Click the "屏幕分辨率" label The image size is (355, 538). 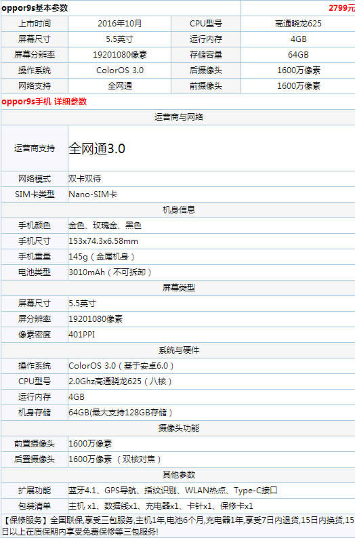(35, 55)
